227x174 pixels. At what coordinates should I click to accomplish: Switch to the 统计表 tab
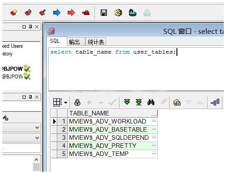[96, 42]
